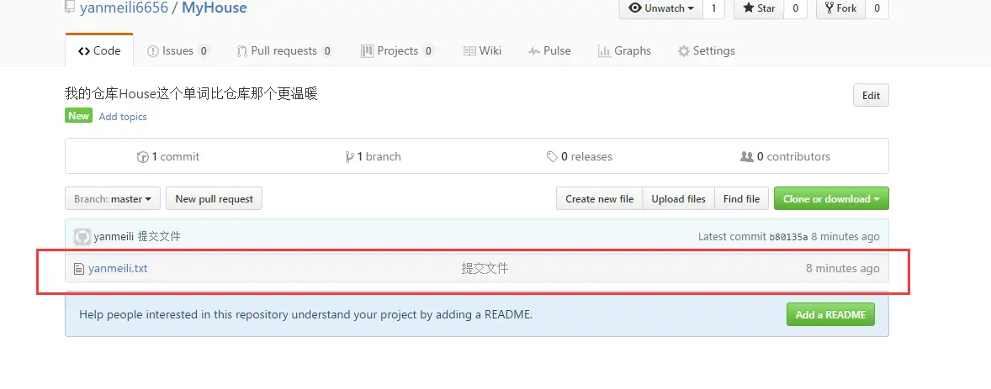The width and height of the screenshot is (991, 389).
Task: Click the Add topics link
Action: [x=123, y=116]
